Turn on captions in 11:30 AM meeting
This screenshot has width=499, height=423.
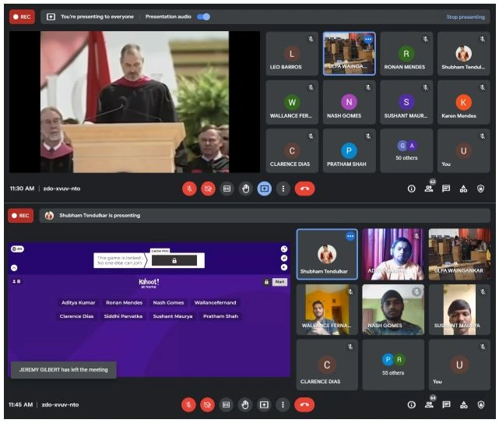[227, 189]
